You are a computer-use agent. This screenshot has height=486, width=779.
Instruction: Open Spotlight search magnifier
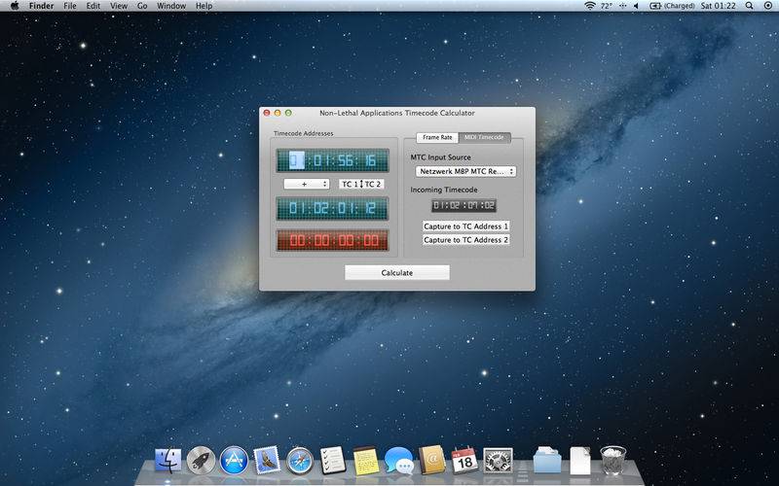click(x=749, y=6)
